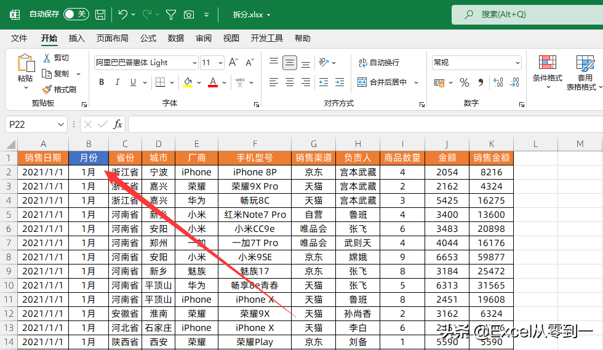Click the 复制 copy button
Image resolution: width=603 pixels, height=350 pixels.
(56, 73)
